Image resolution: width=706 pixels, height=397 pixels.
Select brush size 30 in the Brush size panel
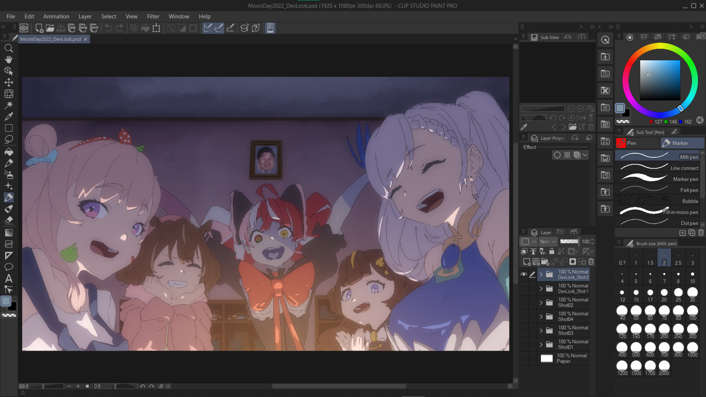pyautogui.click(x=692, y=292)
